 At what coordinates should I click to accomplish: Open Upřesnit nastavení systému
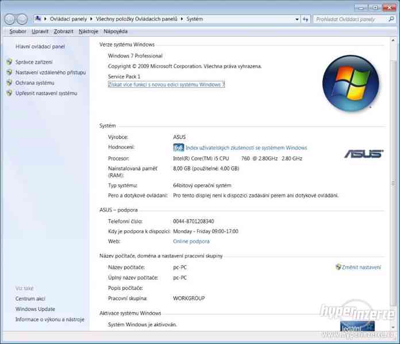(x=46, y=94)
